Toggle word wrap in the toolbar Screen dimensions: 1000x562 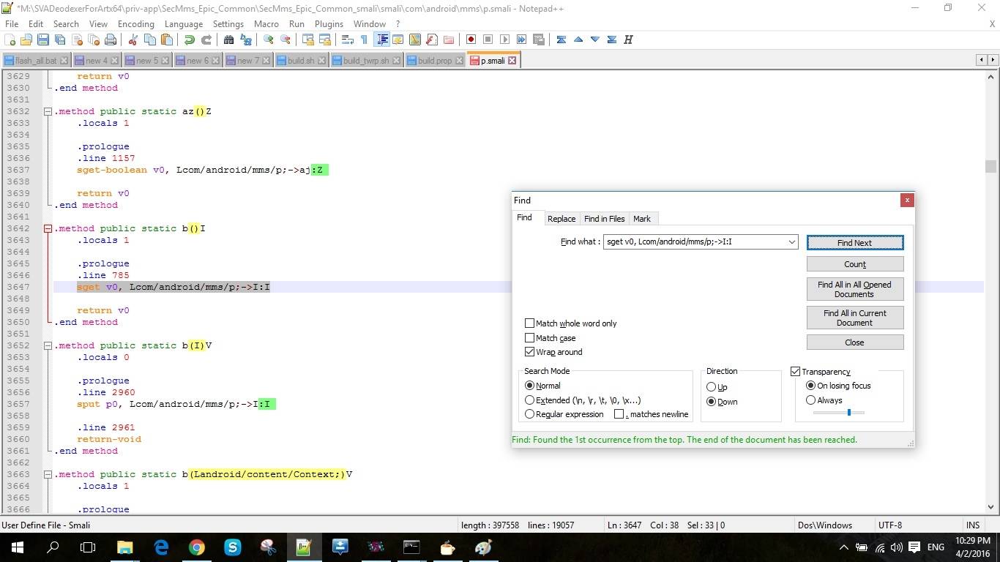click(x=348, y=40)
